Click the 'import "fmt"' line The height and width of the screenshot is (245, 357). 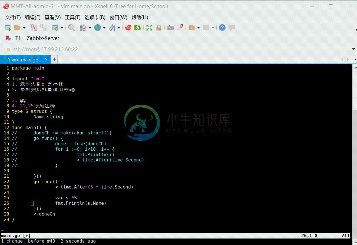[28, 79]
